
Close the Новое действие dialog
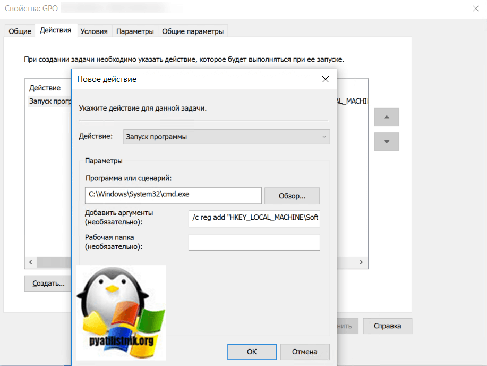coord(326,79)
